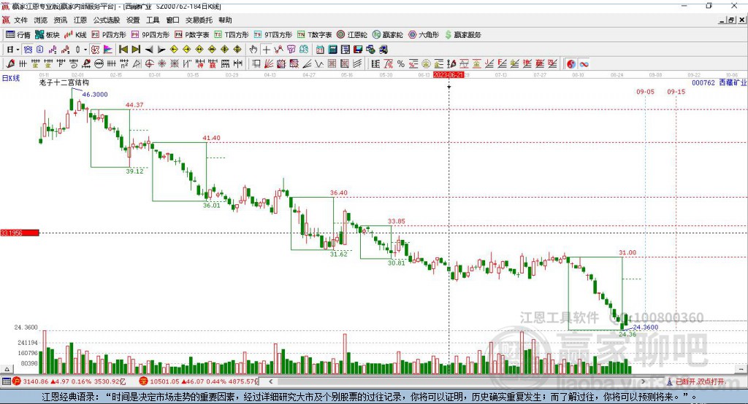The width and height of the screenshot is (748, 404).
Task: Select the rectangle drawing tool
Action: point(256,64)
